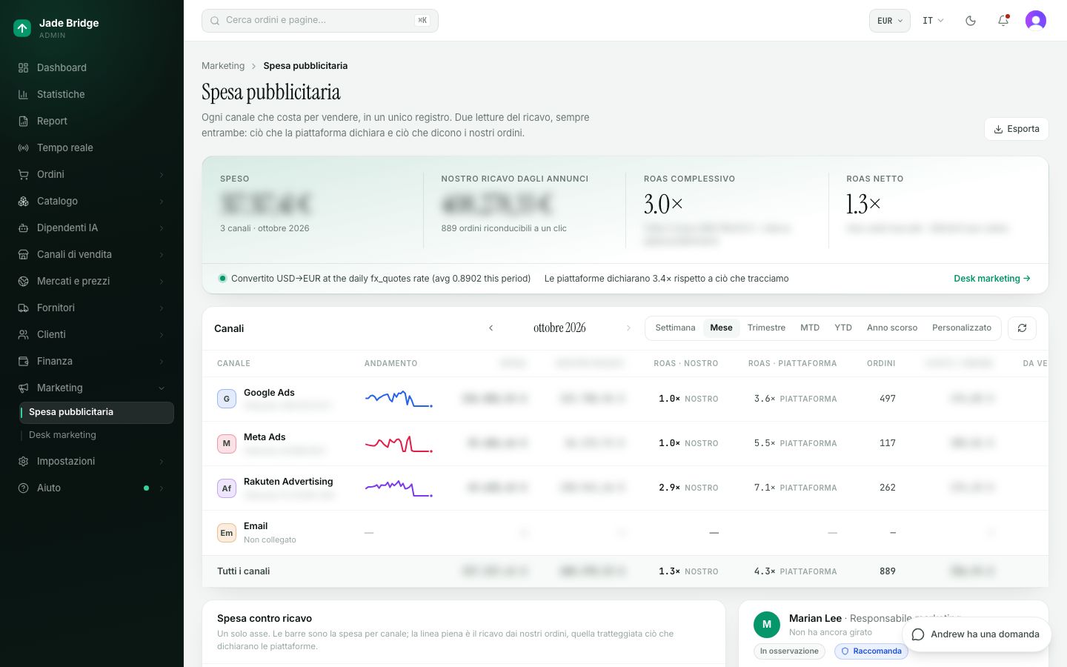Expand the Ordini sidebar section
This screenshot has width=1067, height=667.
(x=92, y=174)
